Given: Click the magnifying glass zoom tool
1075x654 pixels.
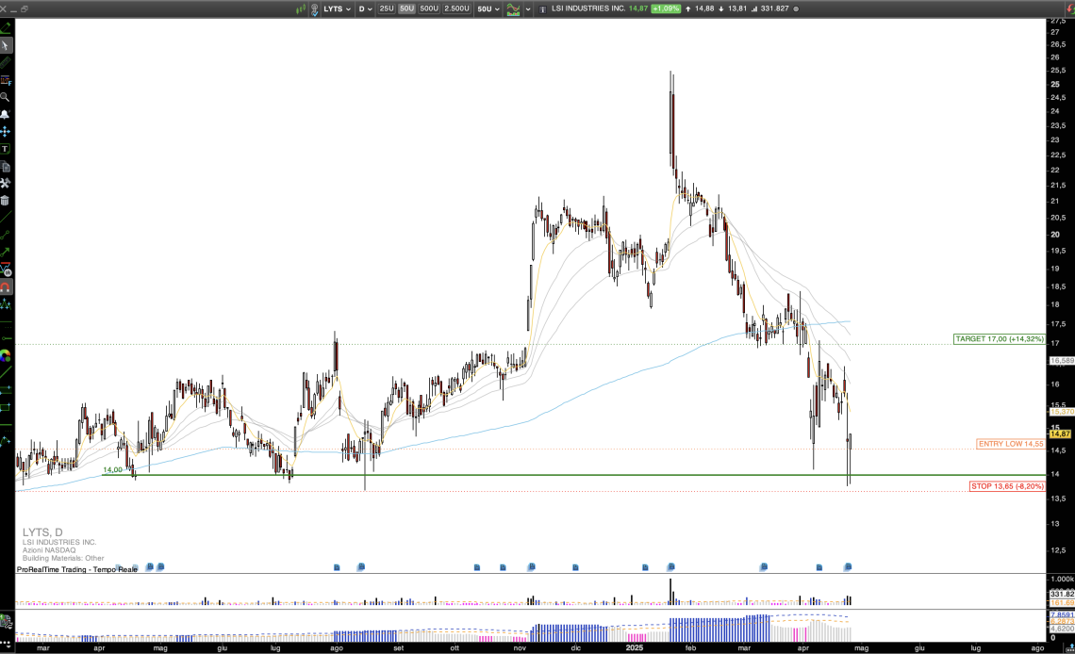Looking at the screenshot, I should pos(6,97).
